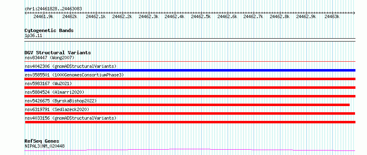Click ruler position 24462.4k
Screen dimensions: 367x155
tap(174, 16)
